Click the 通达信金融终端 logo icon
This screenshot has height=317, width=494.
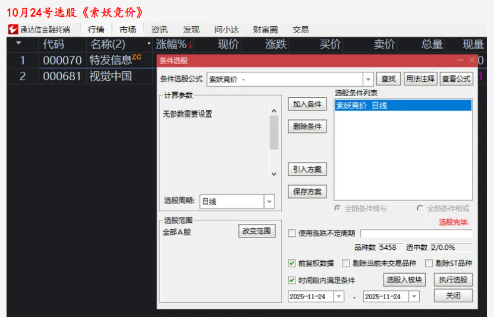pos(13,30)
